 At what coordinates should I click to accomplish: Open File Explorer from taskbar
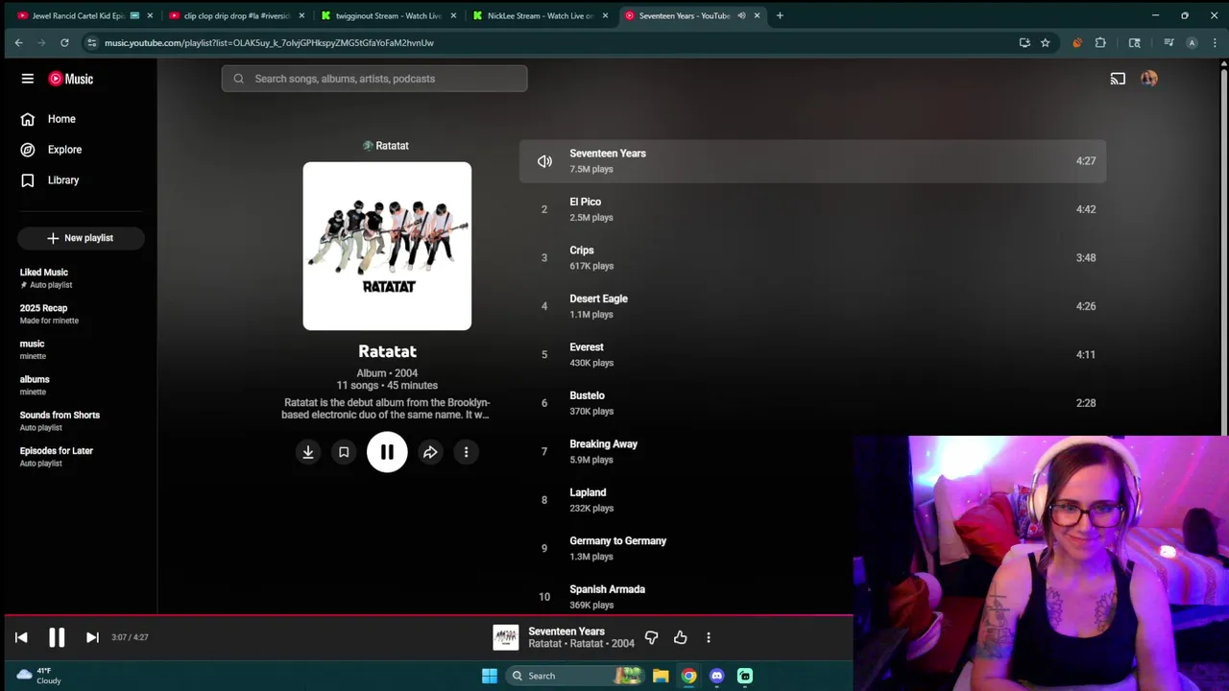[x=661, y=676]
